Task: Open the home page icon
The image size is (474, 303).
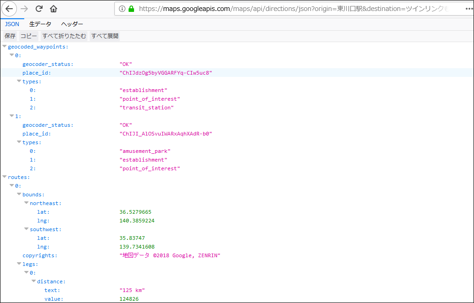Action: point(53,8)
